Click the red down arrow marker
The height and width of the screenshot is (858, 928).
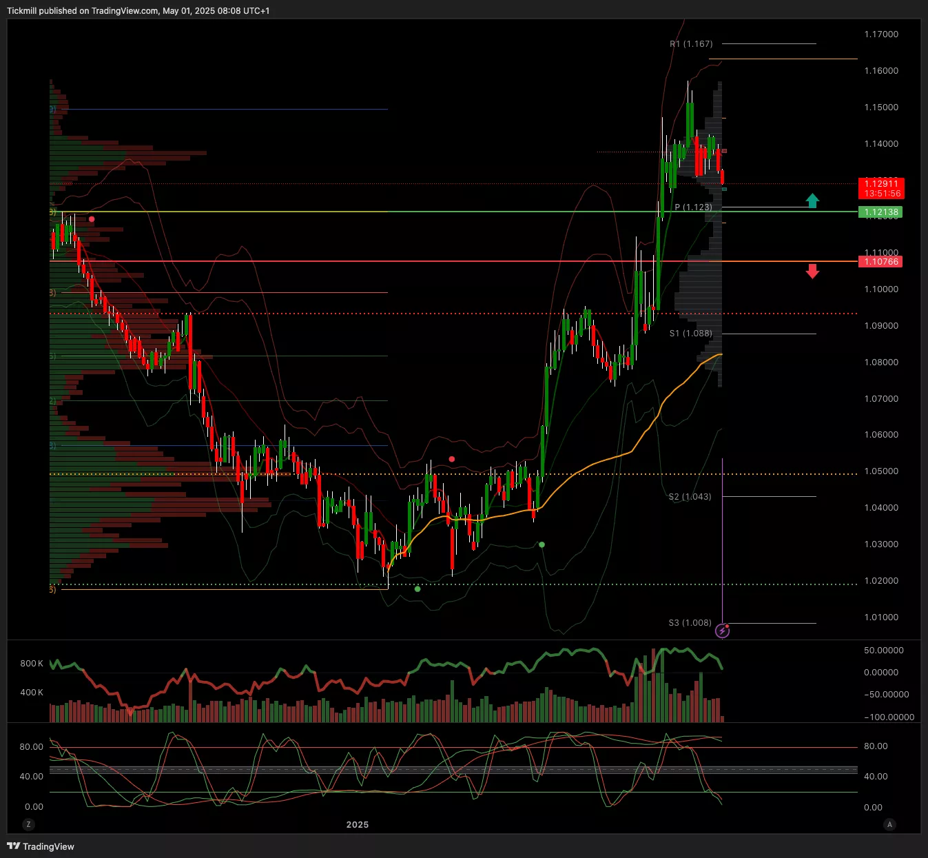[x=812, y=271]
